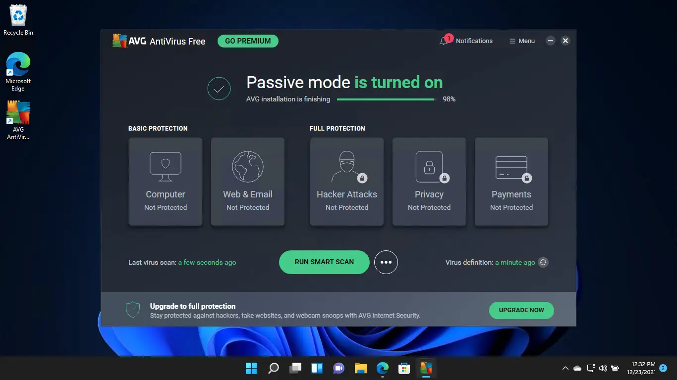Screen dimensions: 677x380
Task: Show hidden tray icons chevron
Action: coord(565,368)
